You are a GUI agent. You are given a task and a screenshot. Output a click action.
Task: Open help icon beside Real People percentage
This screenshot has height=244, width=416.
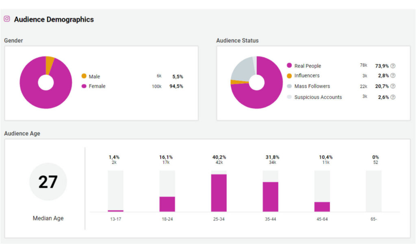[x=393, y=66]
